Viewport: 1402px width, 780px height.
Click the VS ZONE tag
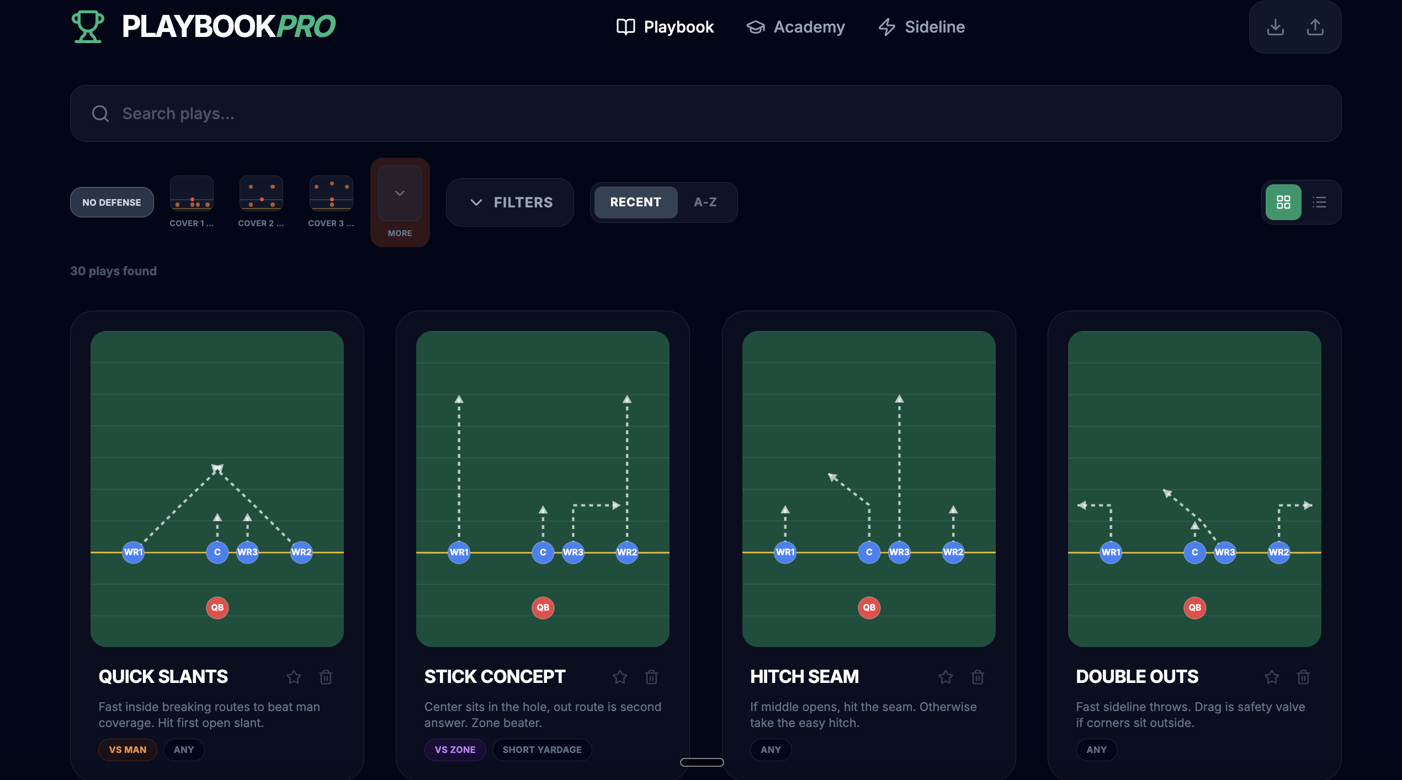click(455, 750)
